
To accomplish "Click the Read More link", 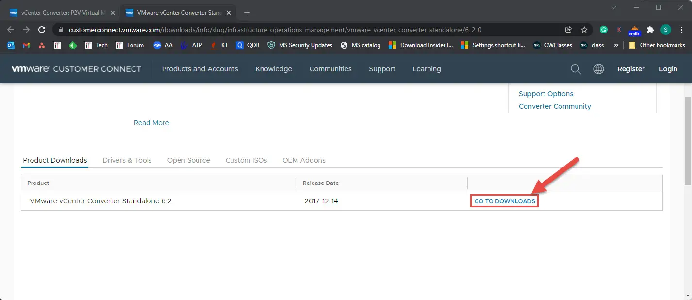I will (x=151, y=123).
